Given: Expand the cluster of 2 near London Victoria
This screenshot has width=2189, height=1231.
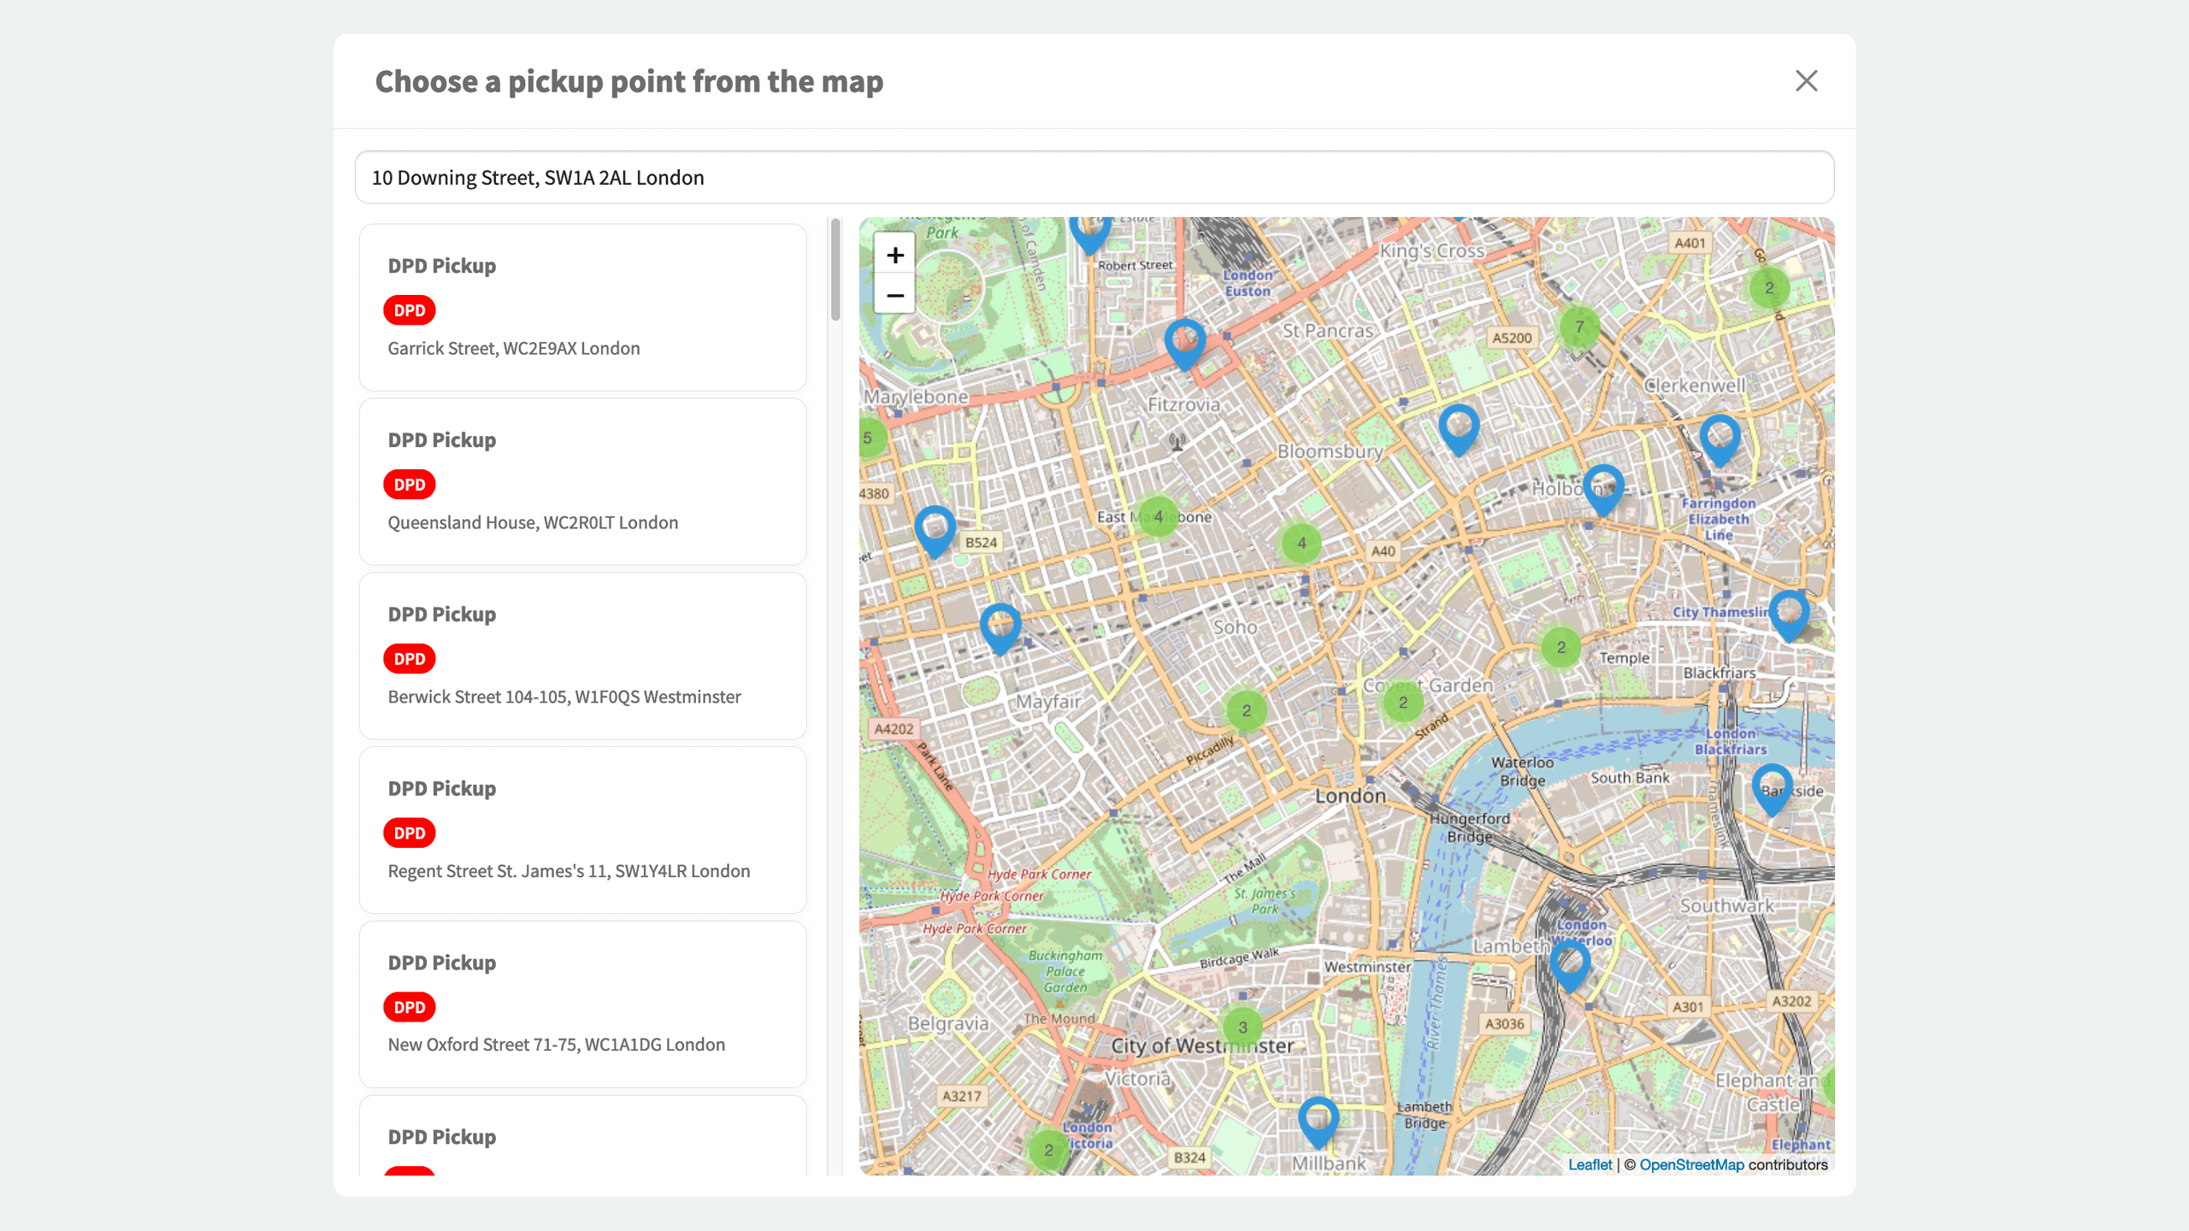Looking at the screenshot, I should click(1048, 1151).
